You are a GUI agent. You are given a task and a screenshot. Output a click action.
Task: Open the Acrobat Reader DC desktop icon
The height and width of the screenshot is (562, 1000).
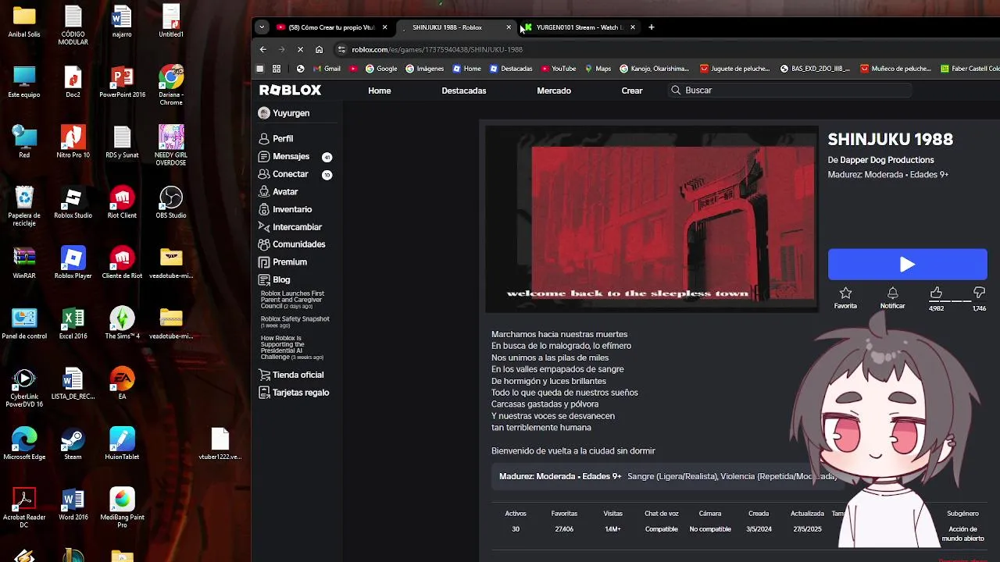[24, 507]
